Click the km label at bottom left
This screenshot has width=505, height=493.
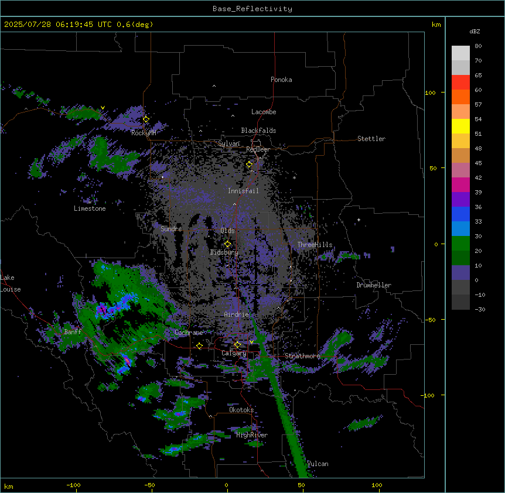9,487
